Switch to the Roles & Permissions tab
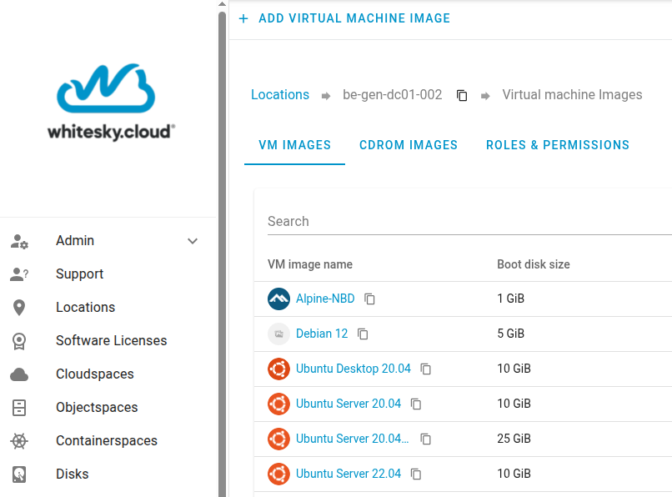The image size is (672, 497). click(557, 145)
